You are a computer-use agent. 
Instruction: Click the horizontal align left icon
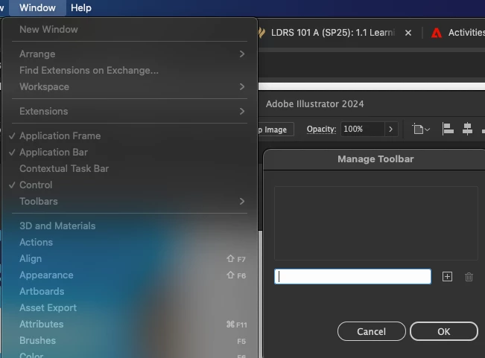[448, 129]
